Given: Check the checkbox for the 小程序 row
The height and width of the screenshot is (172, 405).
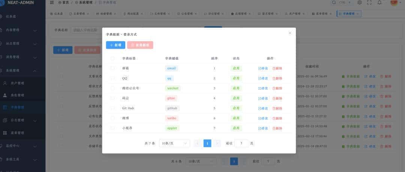Looking at the screenshot, I should 112,128.
